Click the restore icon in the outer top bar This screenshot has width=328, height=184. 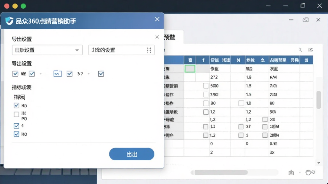[303, 6]
